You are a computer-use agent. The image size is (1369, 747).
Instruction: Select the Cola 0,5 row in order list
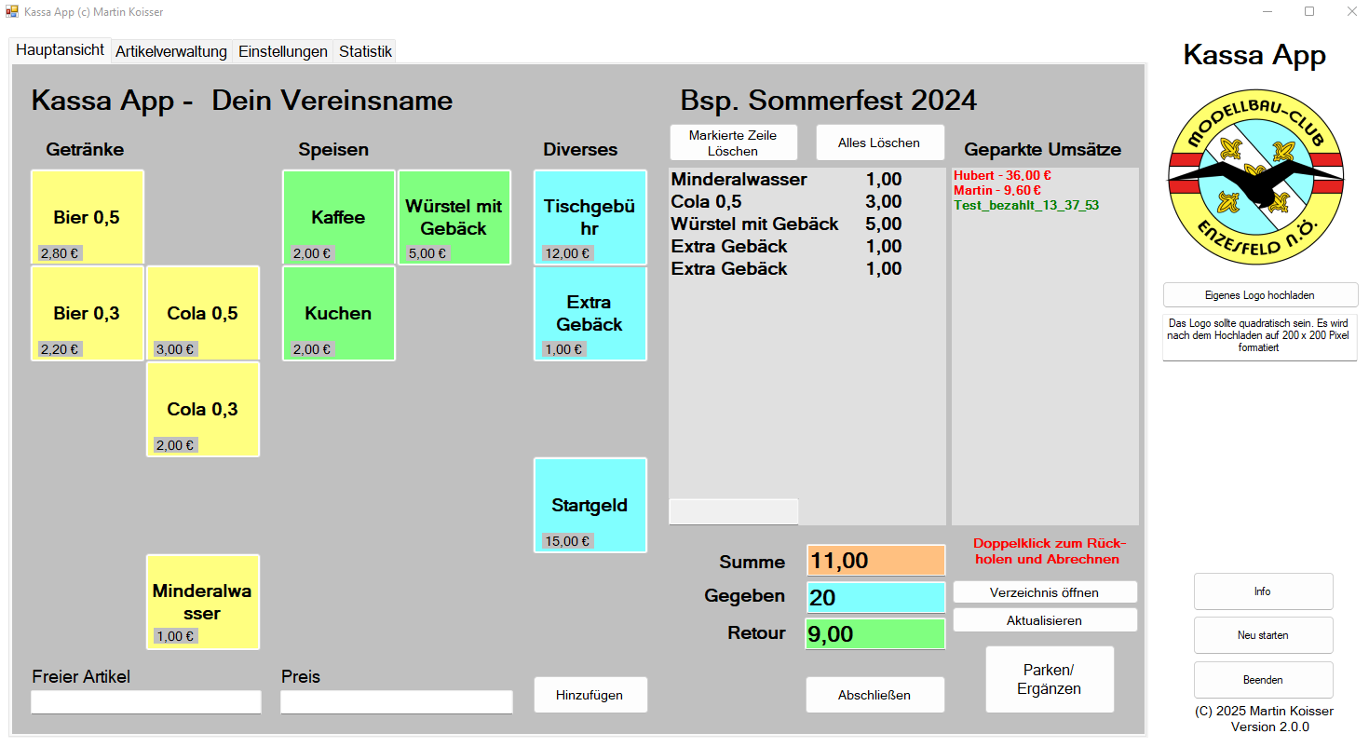[786, 202]
